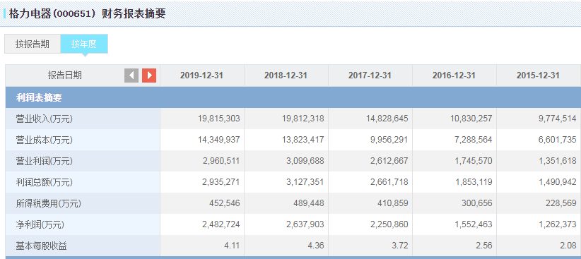Select the 营业利润(万元) row label
This screenshot has height=259, width=581.
[45, 161]
